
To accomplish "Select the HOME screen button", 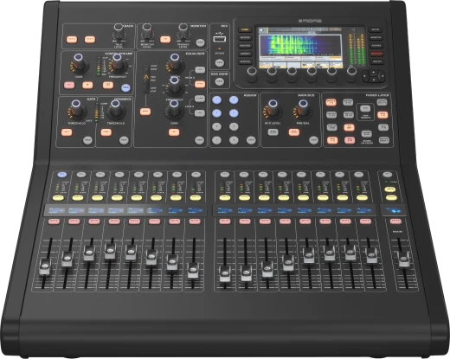I will [245, 29].
